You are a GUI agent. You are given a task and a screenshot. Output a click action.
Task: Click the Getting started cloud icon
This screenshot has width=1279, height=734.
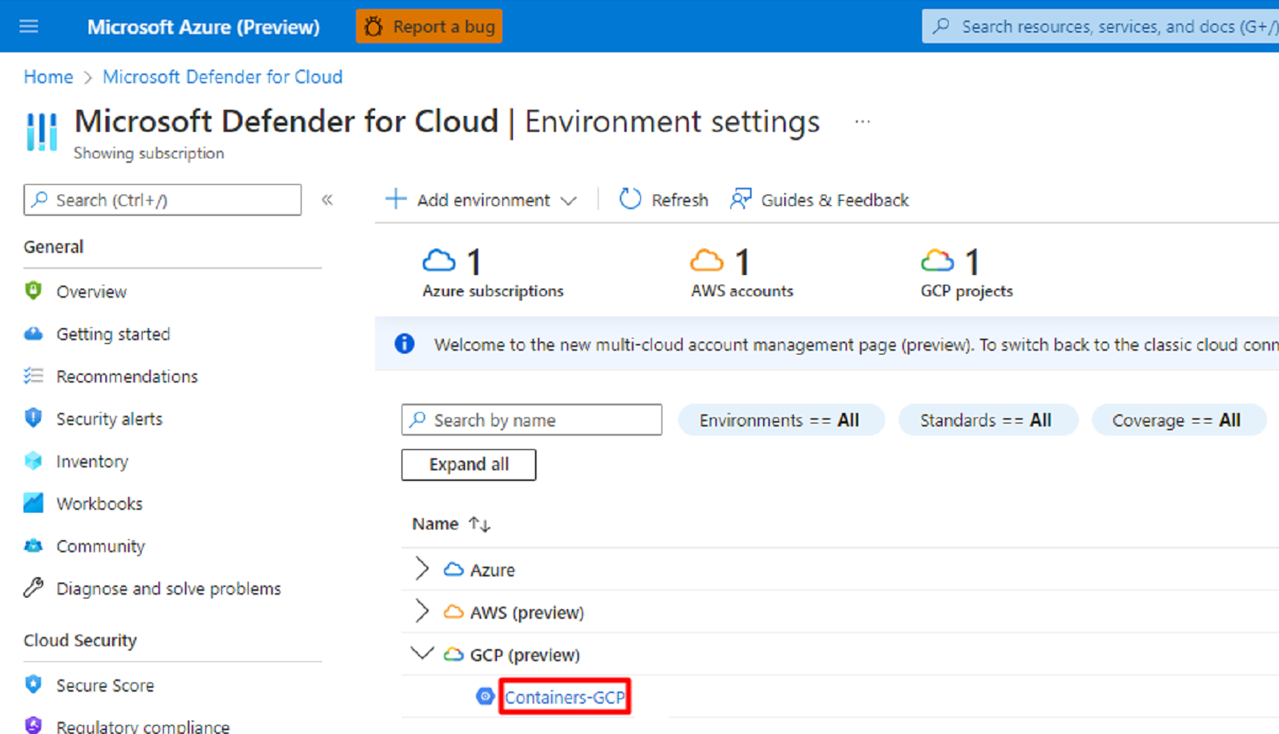[x=33, y=333]
